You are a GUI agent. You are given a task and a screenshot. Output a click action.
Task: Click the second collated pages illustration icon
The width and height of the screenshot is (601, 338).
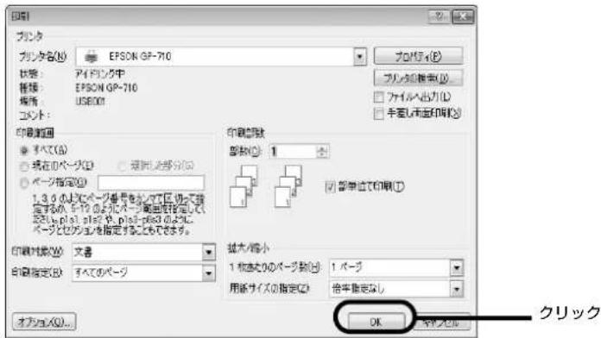[x=288, y=186]
